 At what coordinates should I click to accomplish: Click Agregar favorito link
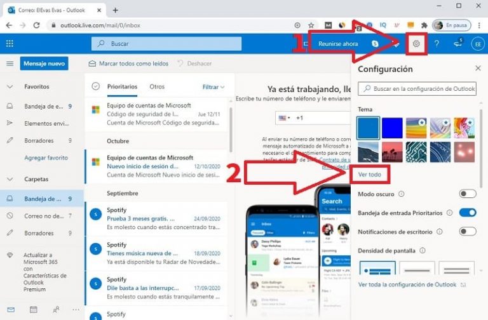tap(46, 157)
